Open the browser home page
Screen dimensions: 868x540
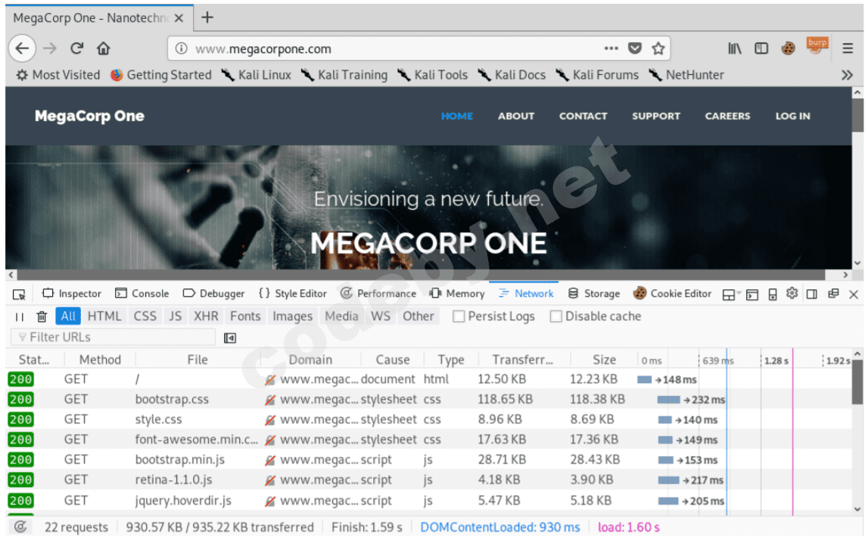click(104, 48)
